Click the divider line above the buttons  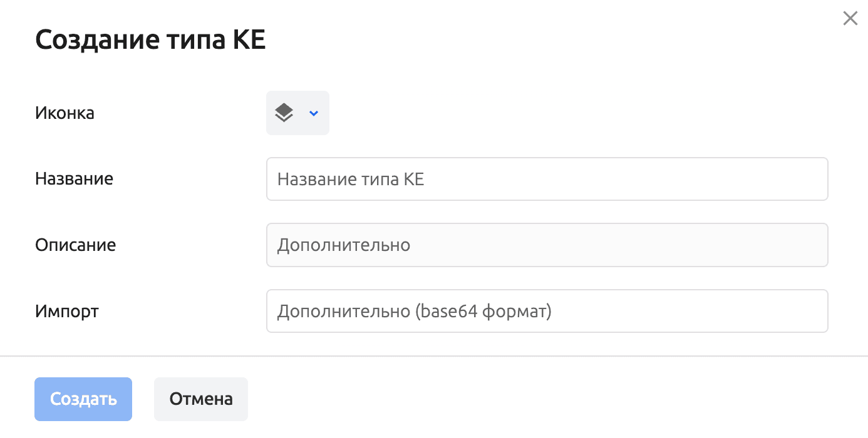click(x=433, y=356)
